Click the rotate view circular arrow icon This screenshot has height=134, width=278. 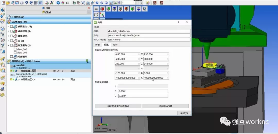point(106,3)
